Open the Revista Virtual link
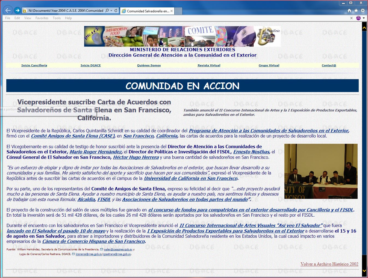This screenshot has width=368, height=278. click(x=209, y=65)
